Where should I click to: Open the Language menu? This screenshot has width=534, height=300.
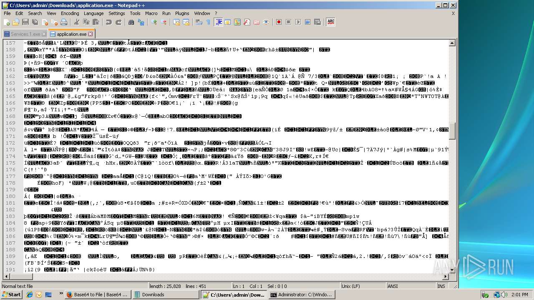pos(93,13)
